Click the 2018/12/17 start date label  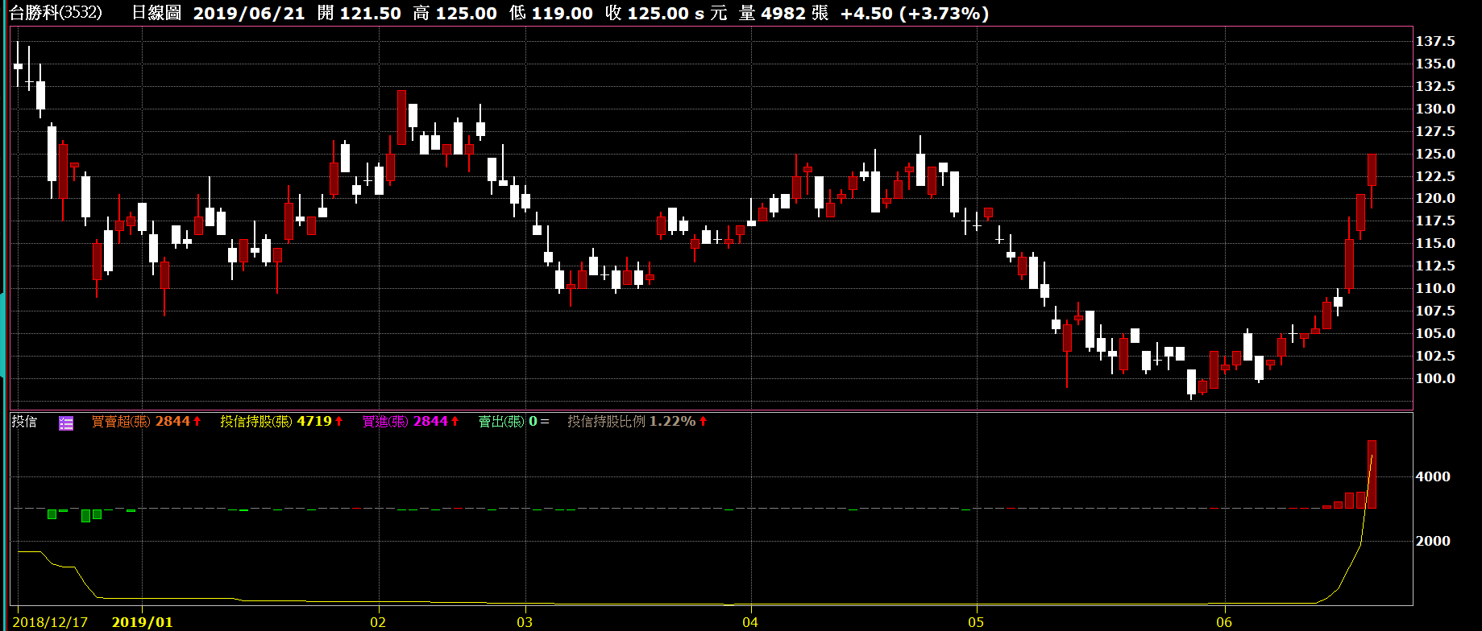click(x=50, y=622)
